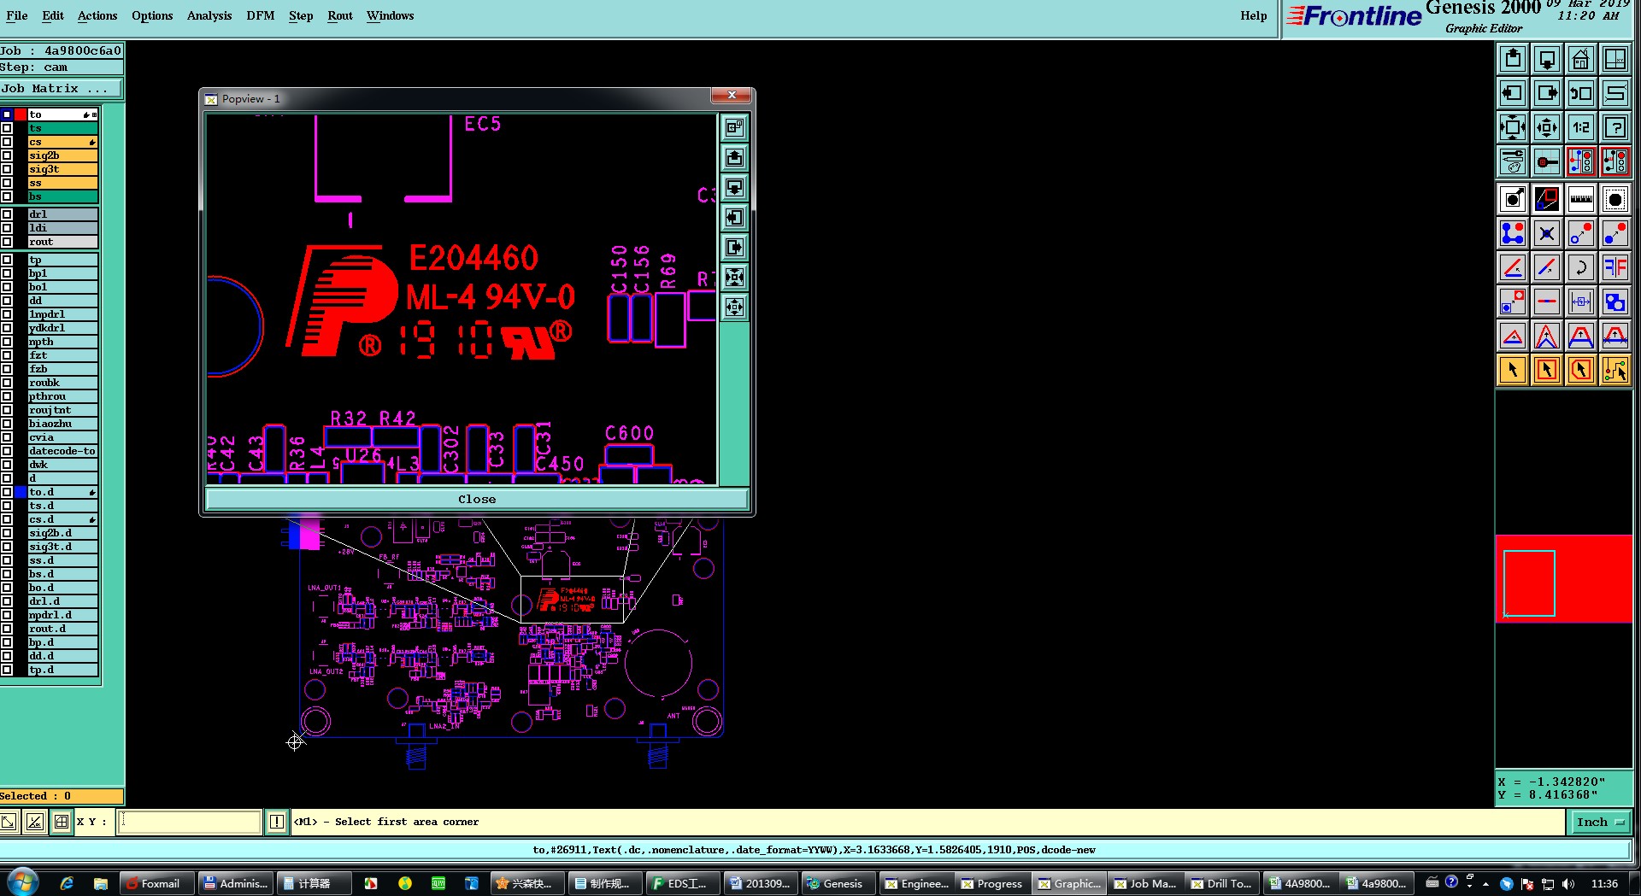1641x896 pixels.
Task: Select the dashed-border octagon select tool
Action: point(1615,199)
